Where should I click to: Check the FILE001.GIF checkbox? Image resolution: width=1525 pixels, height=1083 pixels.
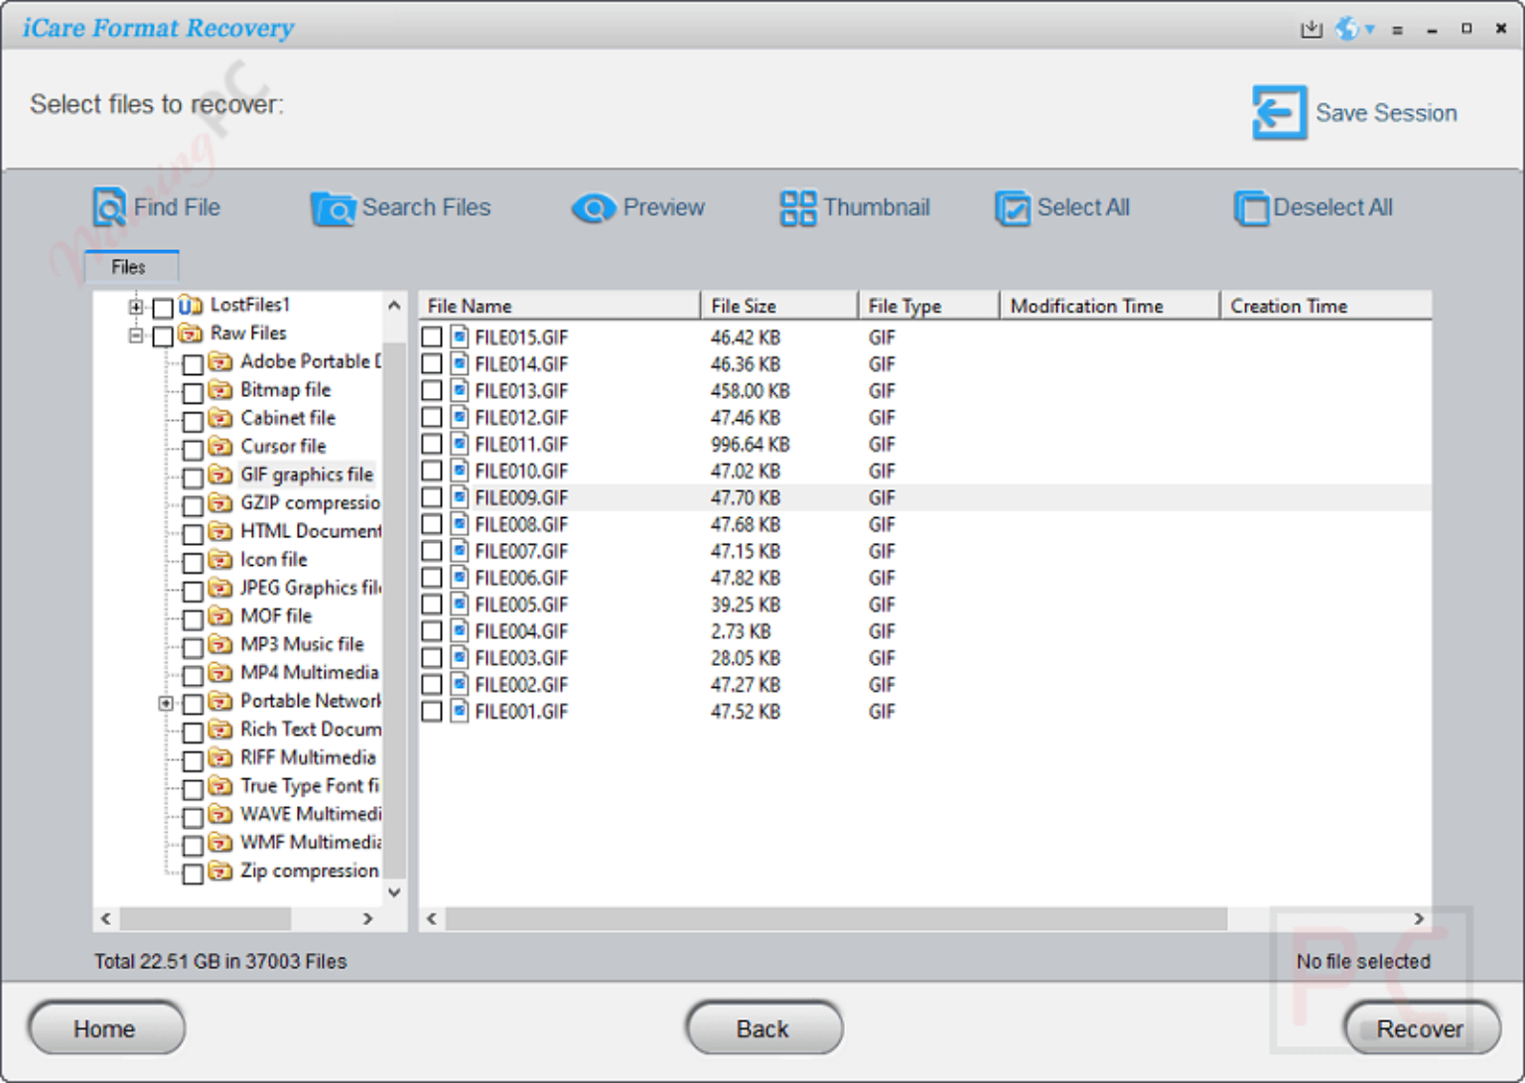tap(432, 711)
